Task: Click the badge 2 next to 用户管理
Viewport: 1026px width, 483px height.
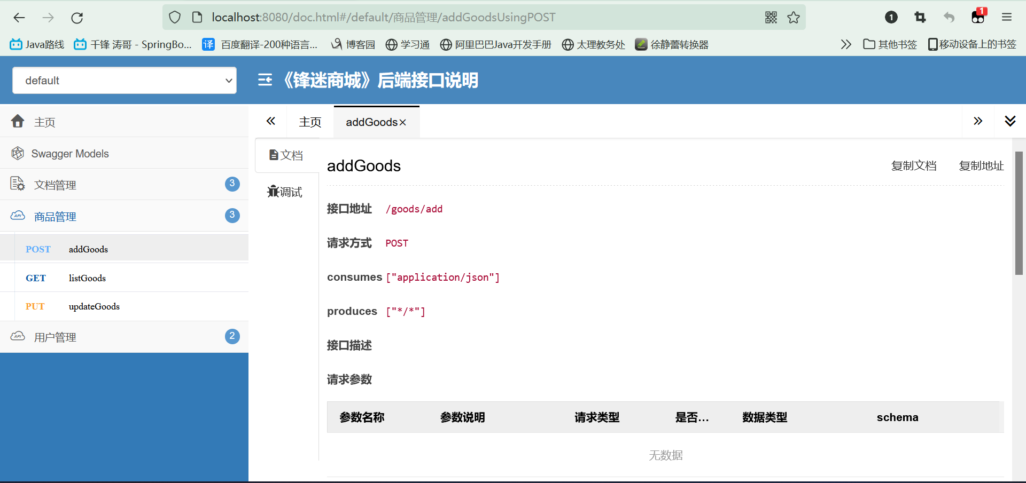Action: (x=232, y=336)
